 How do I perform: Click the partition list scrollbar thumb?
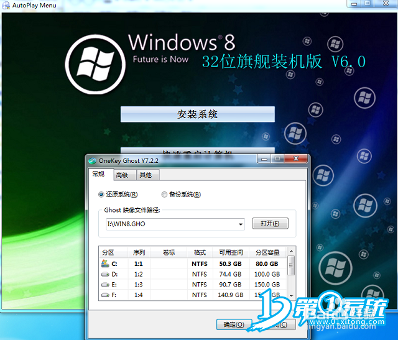coord(292,265)
